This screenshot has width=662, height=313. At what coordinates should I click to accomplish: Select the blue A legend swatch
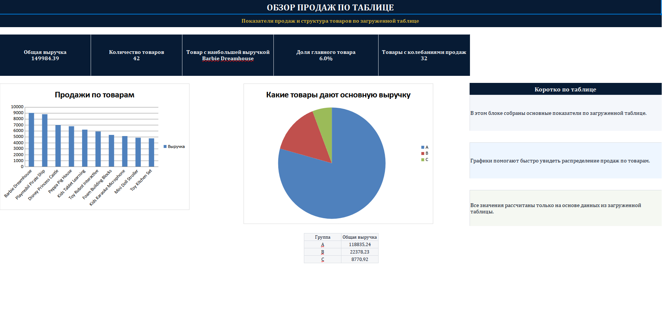(423, 148)
